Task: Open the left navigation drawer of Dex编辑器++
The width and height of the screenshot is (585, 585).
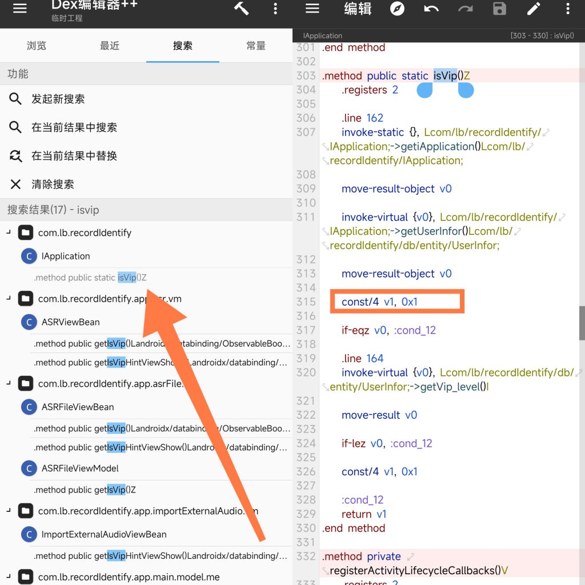Action: [19, 8]
